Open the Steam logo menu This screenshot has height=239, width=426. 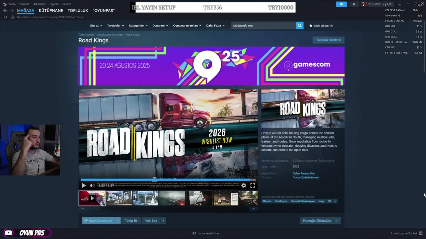click(5, 4)
